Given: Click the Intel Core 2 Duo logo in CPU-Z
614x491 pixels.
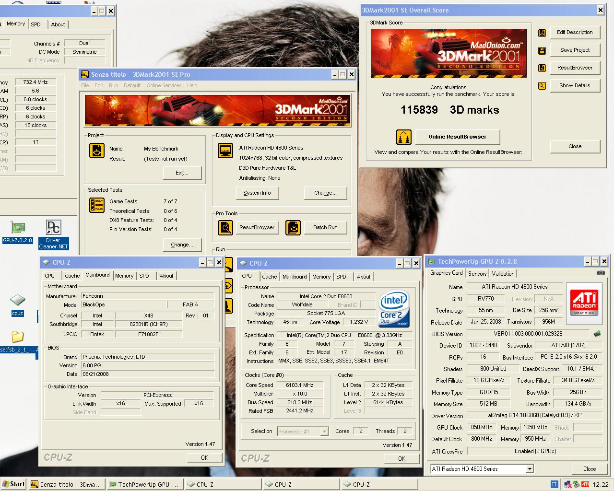Looking at the screenshot, I should click(x=394, y=309).
